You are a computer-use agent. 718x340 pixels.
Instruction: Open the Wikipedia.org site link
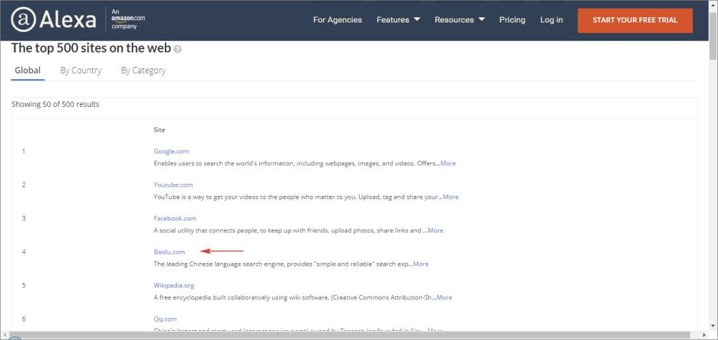pyautogui.click(x=174, y=286)
